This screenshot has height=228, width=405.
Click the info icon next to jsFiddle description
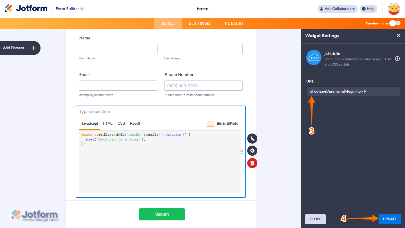click(x=397, y=59)
